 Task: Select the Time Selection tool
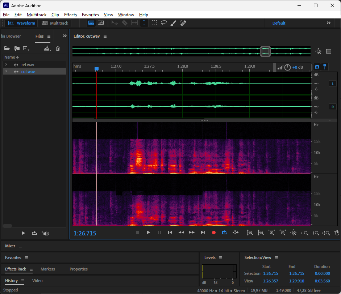coord(144,23)
